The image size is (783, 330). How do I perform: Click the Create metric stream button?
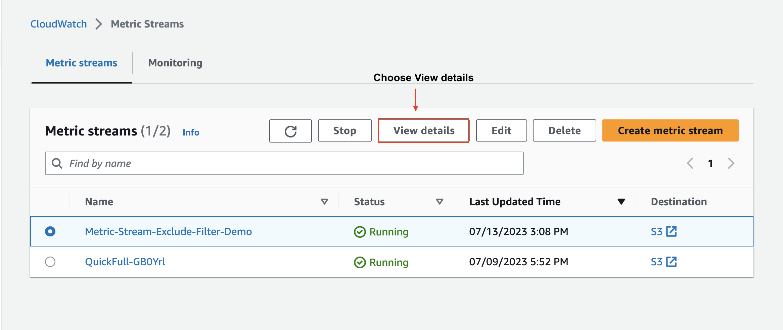(x=670, y=130)
